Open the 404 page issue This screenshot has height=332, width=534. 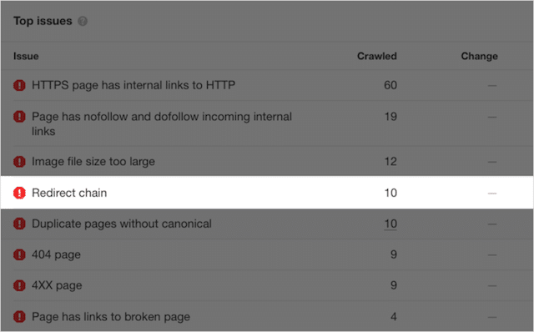[x=56, y=254]
